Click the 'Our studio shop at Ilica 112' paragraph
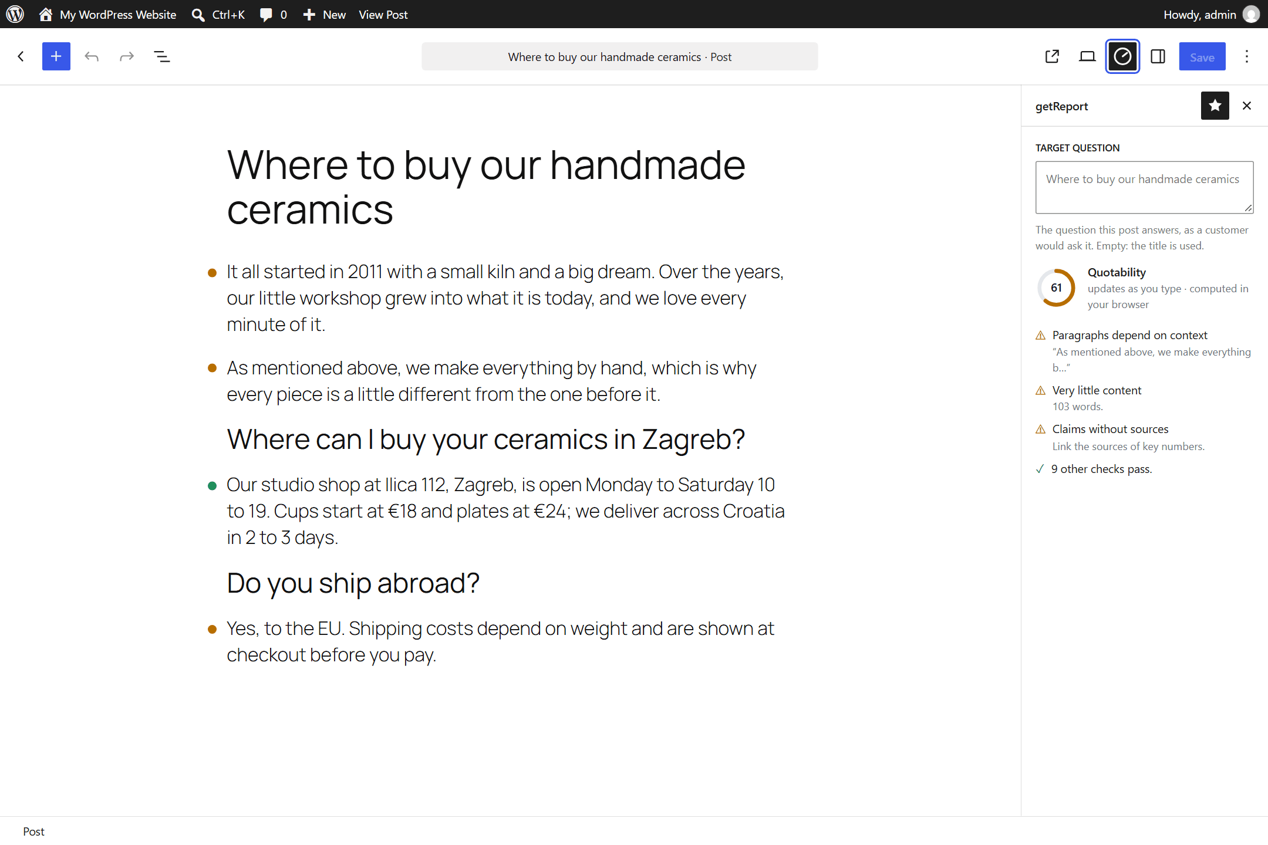The width and height of the screenshot is (1268, 845). coord(506,511)
